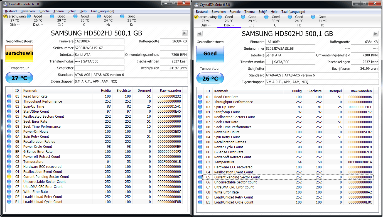383x218 pixels.
Task: Click raw value 0033000D001A in right window
Action: pyautogui.click(x=360, y=162)
